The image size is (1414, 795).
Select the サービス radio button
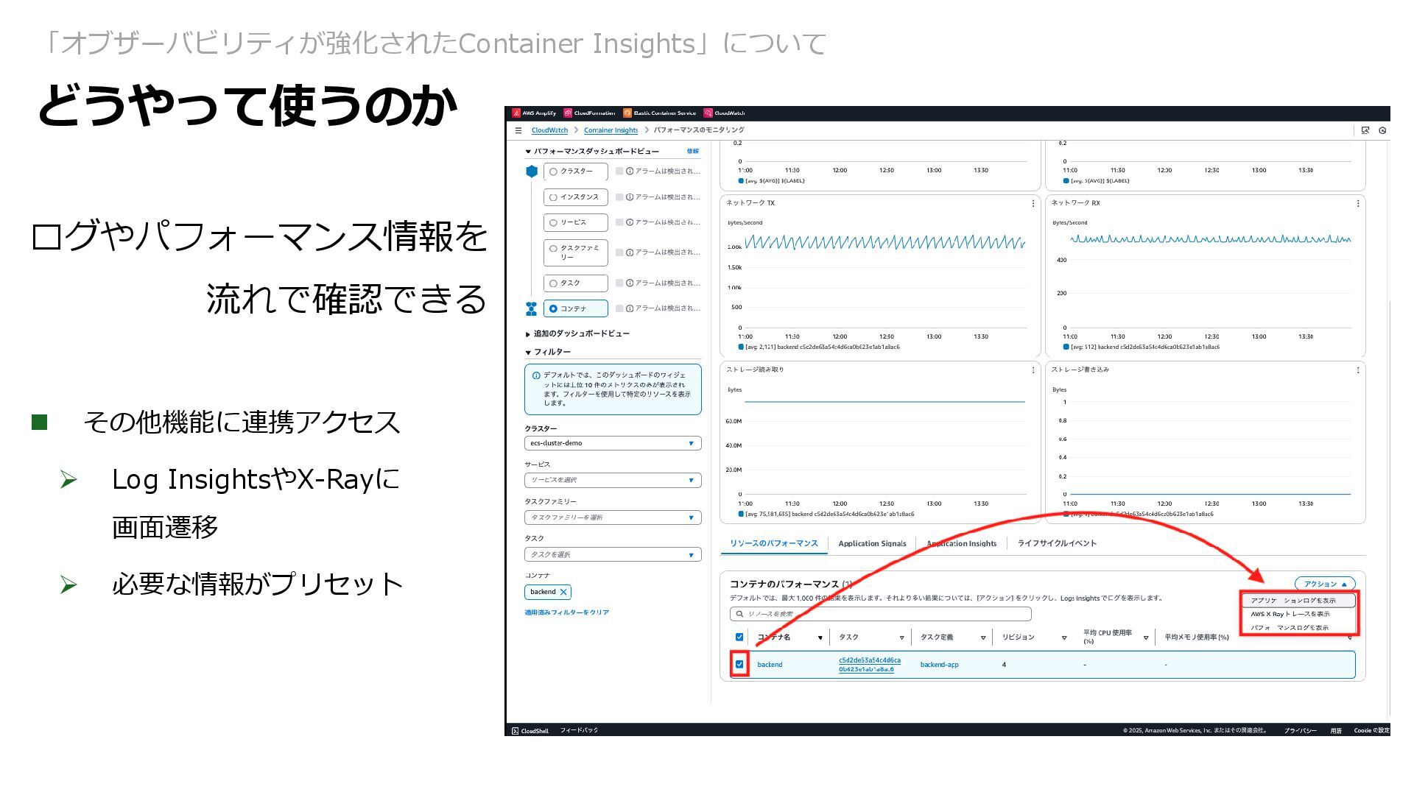(553, 222)
